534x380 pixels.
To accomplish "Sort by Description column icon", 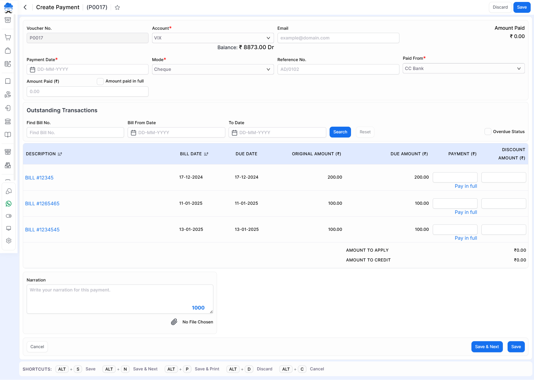I will click(60, 154).
